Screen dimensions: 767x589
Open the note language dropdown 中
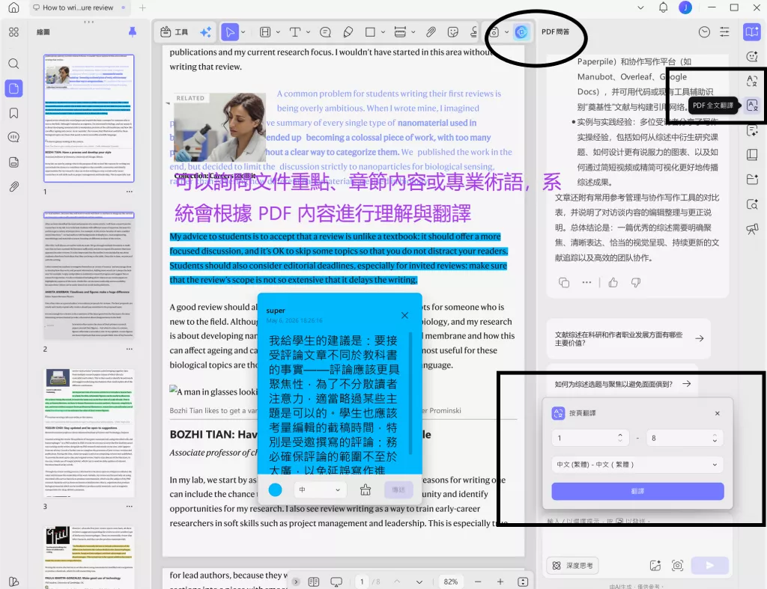320,489
